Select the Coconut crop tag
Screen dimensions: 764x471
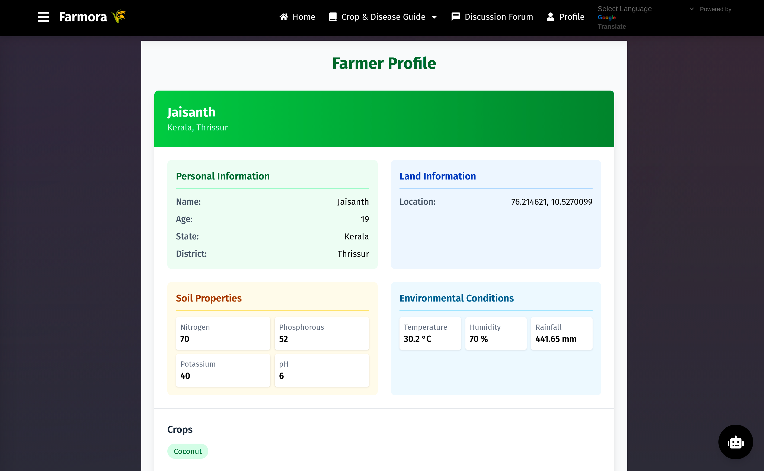(188, 451)
